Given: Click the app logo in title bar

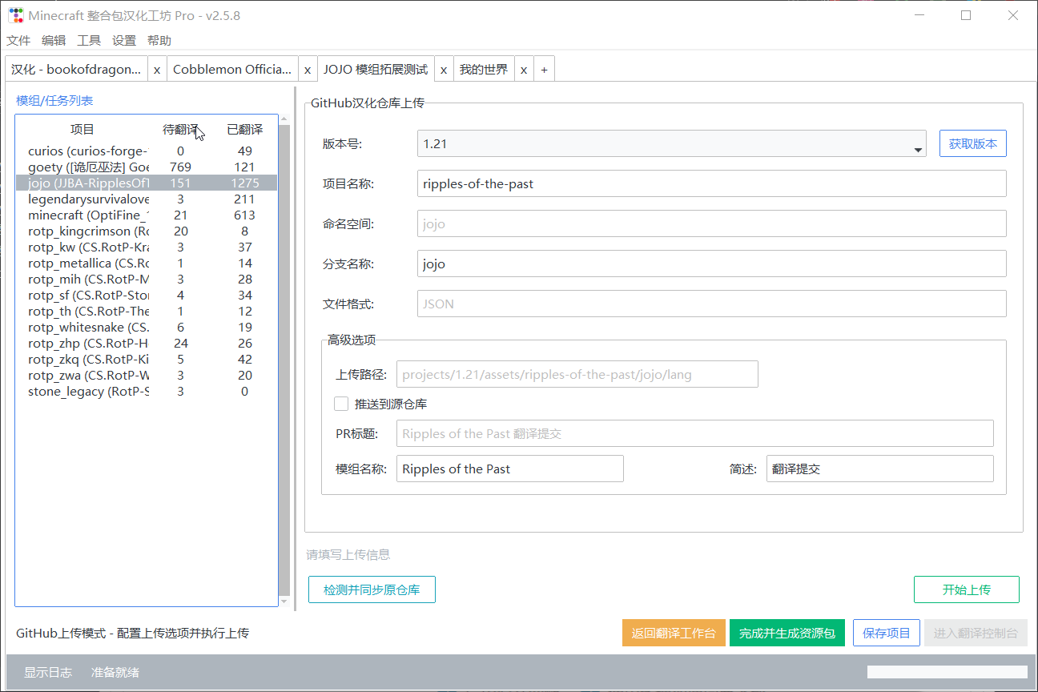Looking at the screenshot, I should point(15,15).
